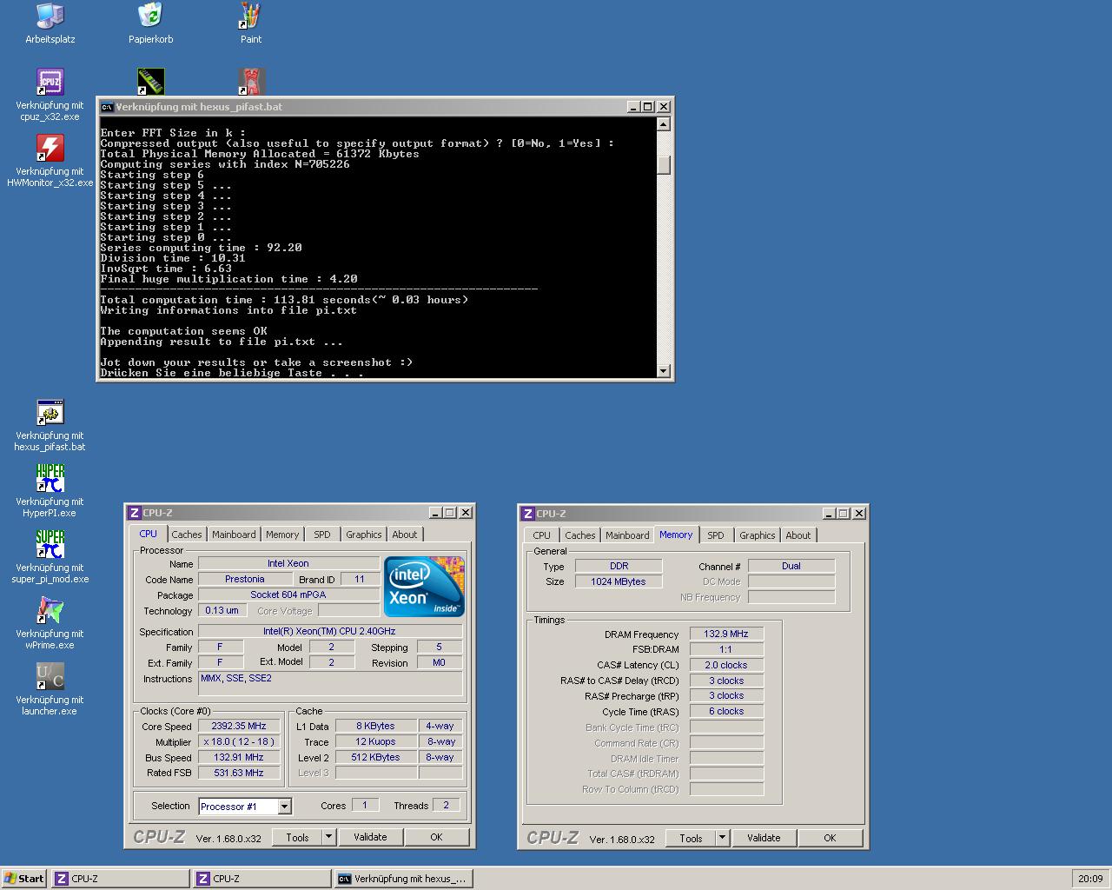1112x890 pixels.
Task: Click the Cycle Time value 6 clocks
Action: pyautogui.click(x=726, y=711)
